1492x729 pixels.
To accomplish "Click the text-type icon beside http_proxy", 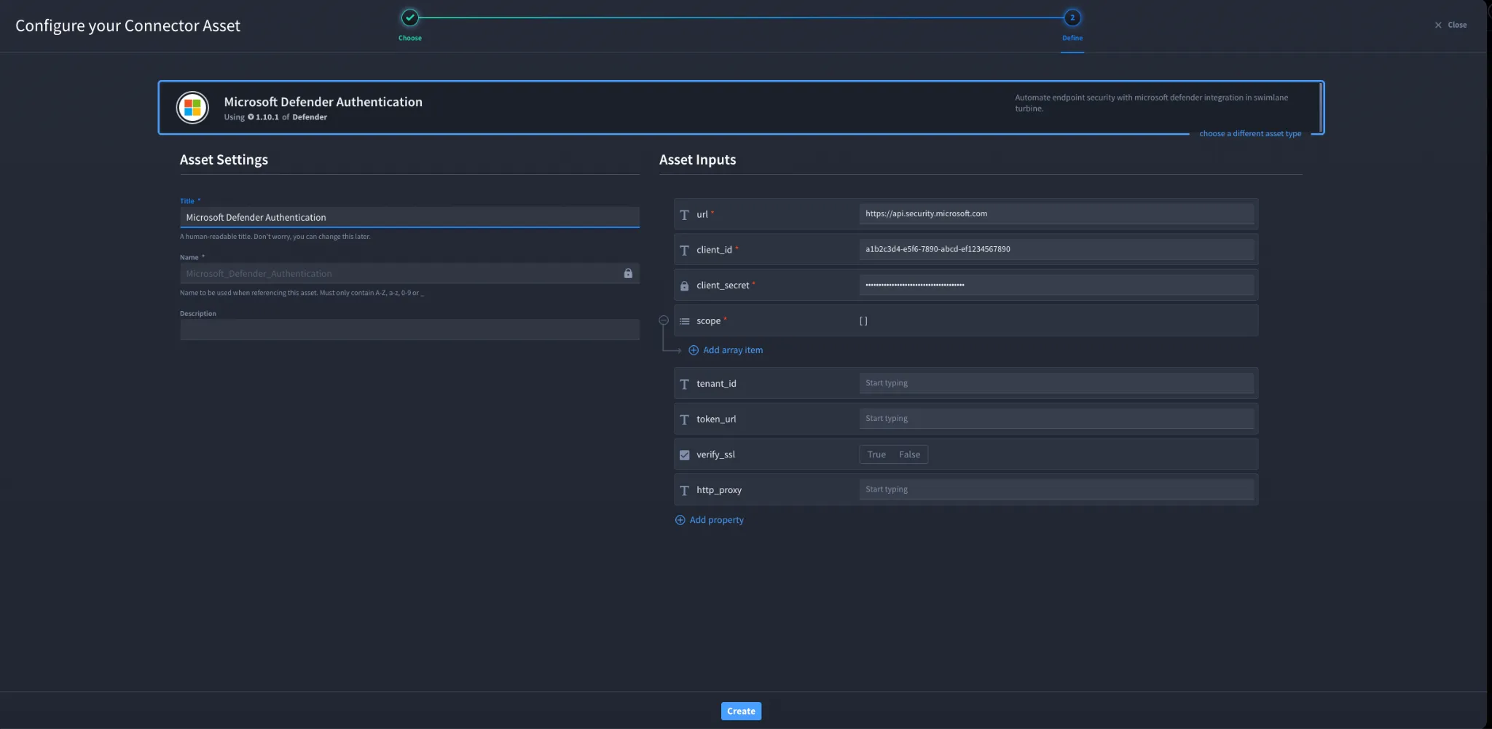I will pos(684,490).
